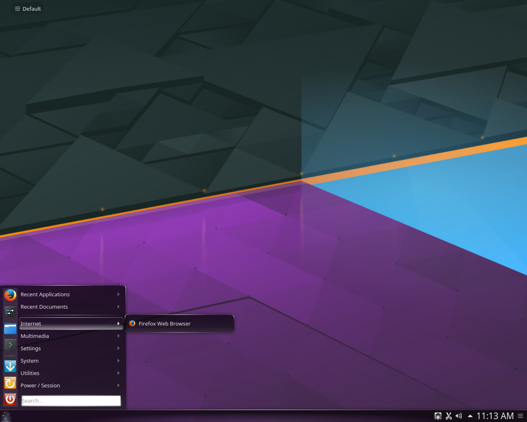Open the panel toolbox hamburger button
The image size is (527, 422).
click(x=521, y=416)
